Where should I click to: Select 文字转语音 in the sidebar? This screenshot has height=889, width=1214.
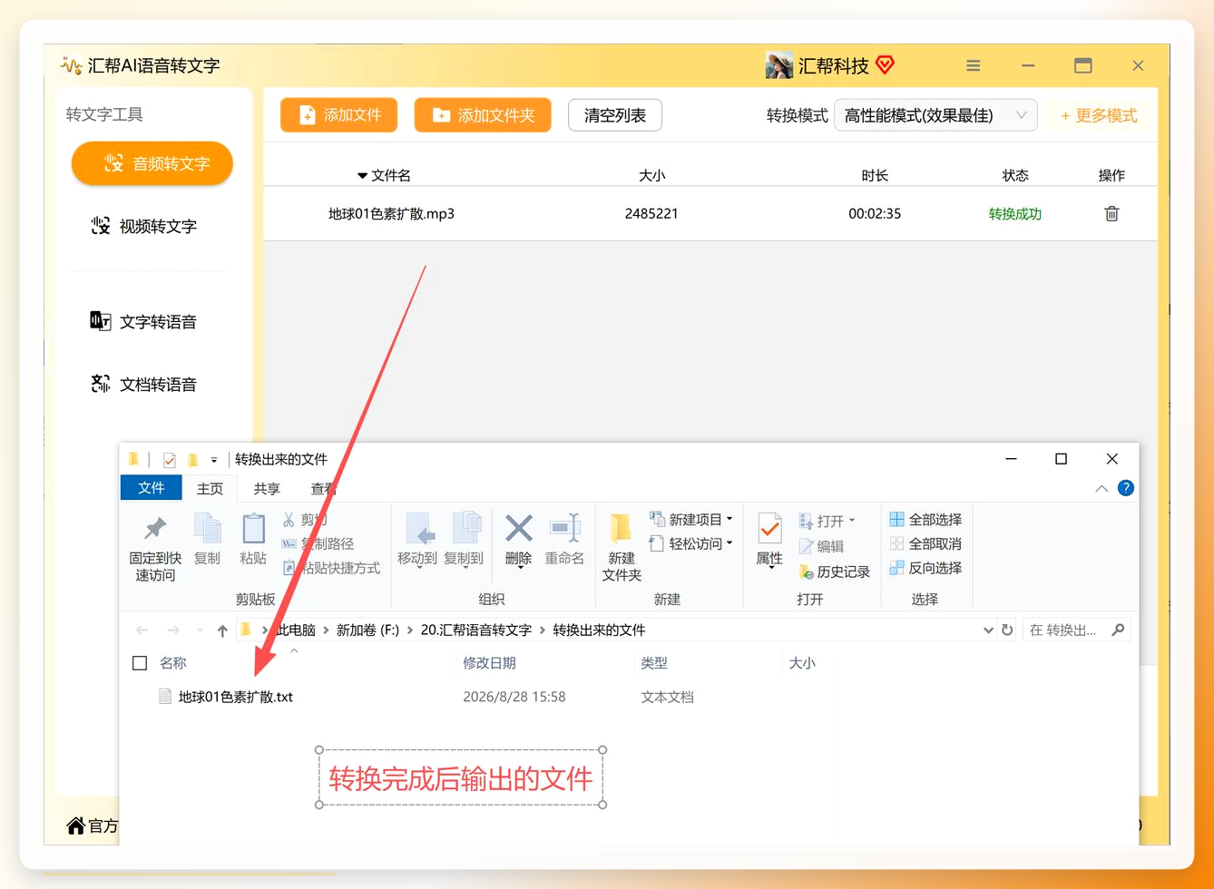(x=145, y=321)
